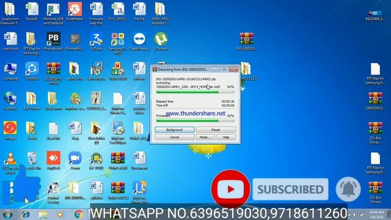Launch the 3uTools shortcut
The image size is (391, 220).
point(97,42)
